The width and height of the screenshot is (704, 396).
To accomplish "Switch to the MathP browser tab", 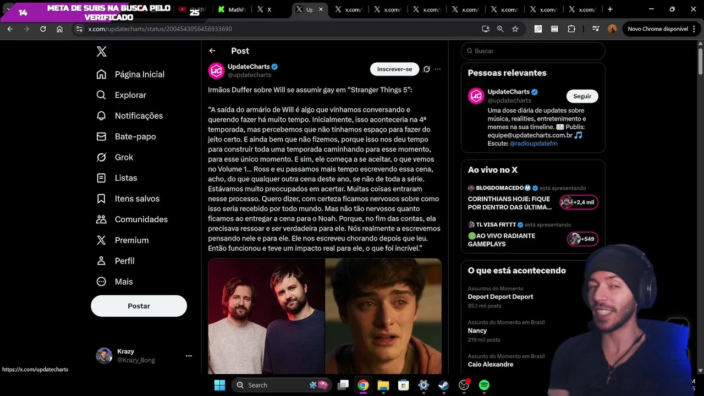I will point(232,9).
